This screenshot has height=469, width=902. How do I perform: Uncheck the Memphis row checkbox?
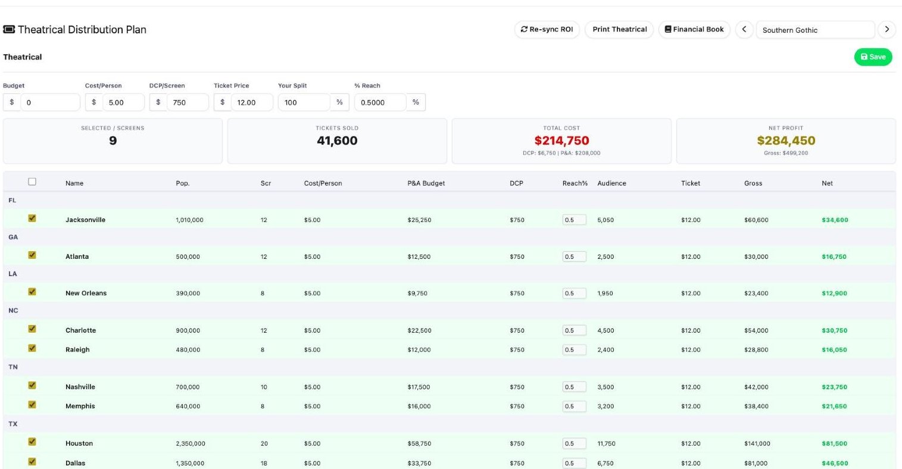pos(32,405)
